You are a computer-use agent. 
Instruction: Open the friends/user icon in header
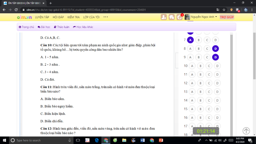coord(163,17)
